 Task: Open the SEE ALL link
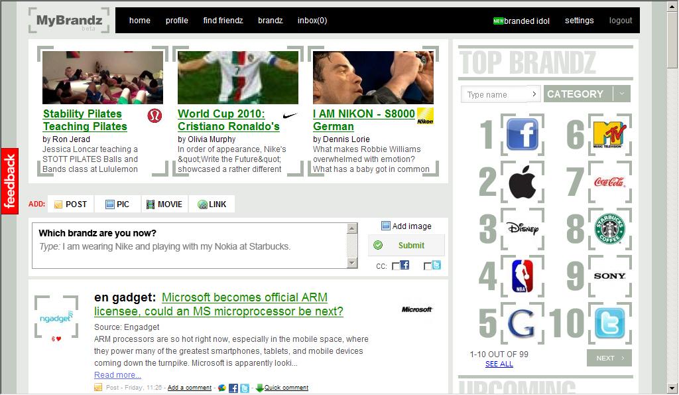(499, 364)
